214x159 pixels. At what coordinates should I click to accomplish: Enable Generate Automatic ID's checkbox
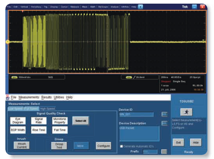[121, 146]
